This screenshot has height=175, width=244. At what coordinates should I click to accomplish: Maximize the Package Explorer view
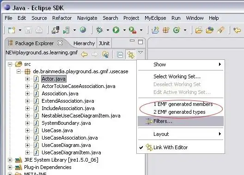[x=140, y=42]
